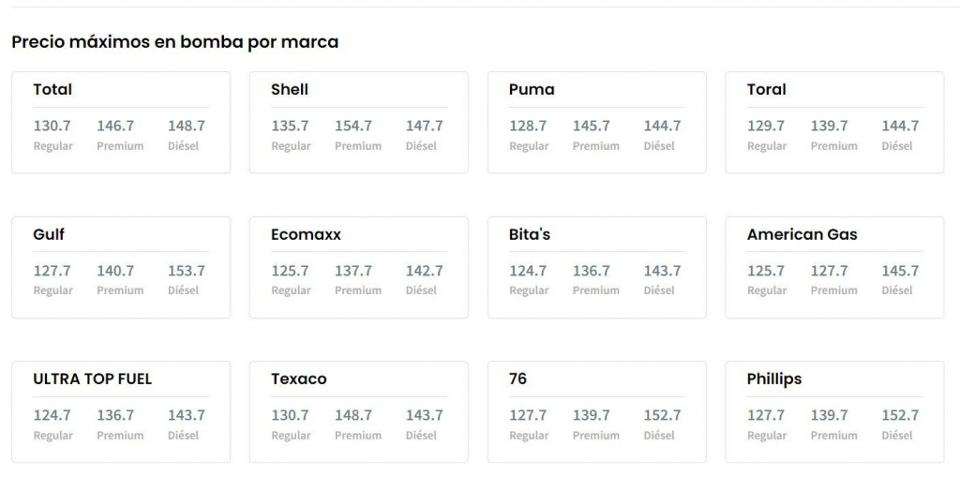Select the Gulf card title
This screenshot has width=960, height=491.
click(49, 234)
